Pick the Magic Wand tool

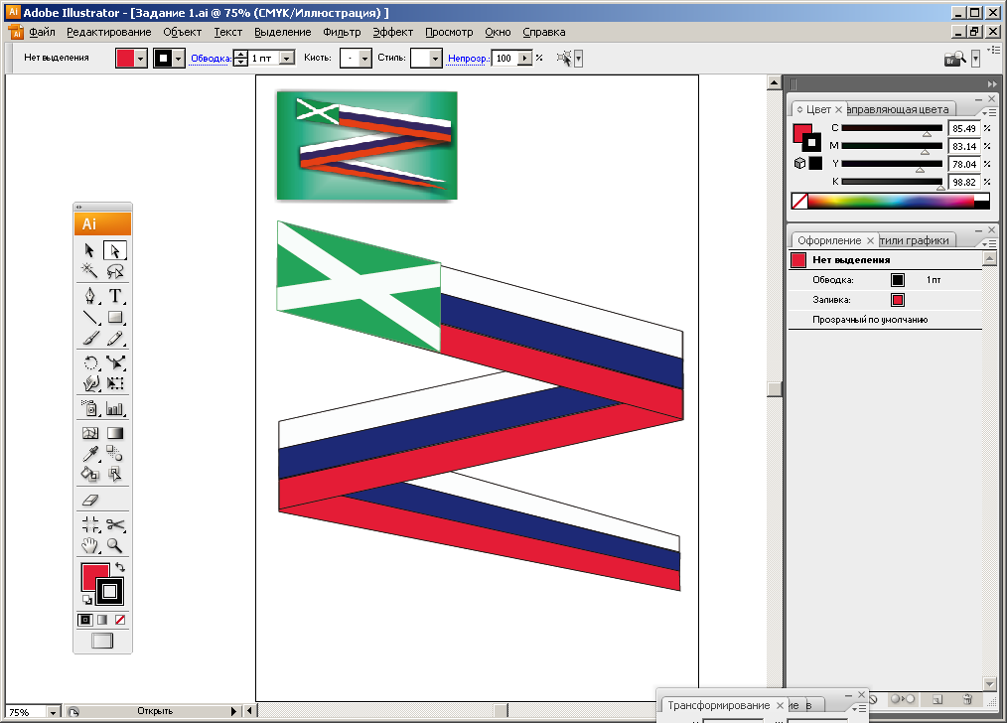click(x=90, y=271)
